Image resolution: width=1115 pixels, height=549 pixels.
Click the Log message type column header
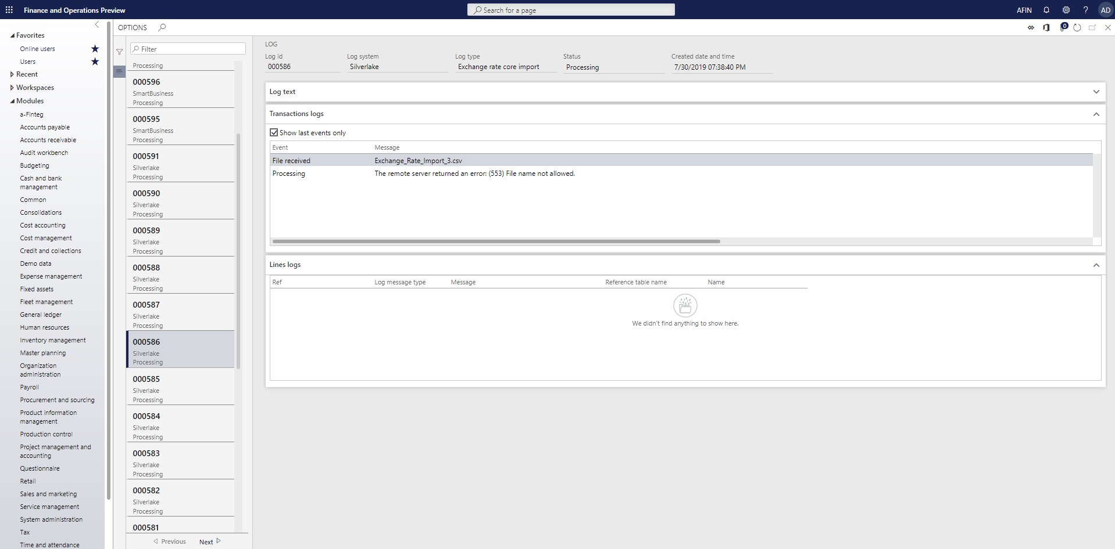[400, 282]
